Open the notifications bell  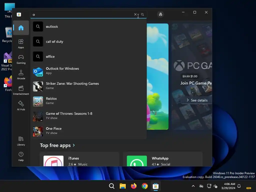(239, 186)
